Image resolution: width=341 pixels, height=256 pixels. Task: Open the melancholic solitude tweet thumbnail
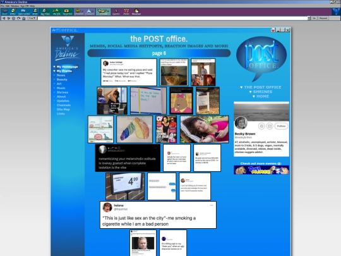(128, 158)
